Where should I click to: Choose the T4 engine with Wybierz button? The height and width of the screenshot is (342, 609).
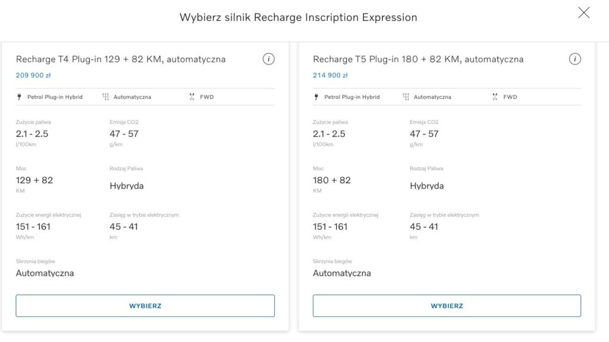[145, 306]
